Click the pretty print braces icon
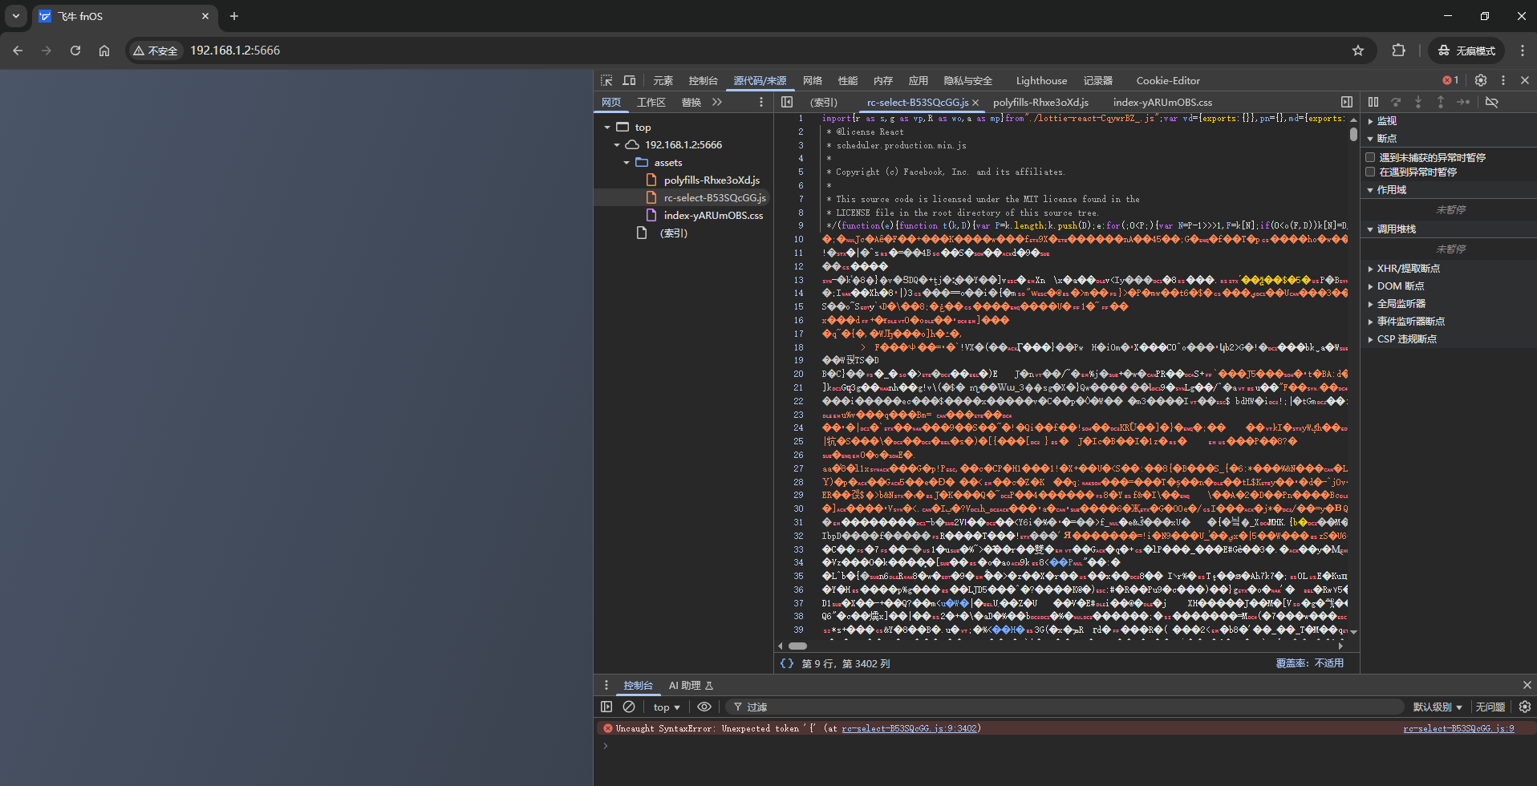The height and width of the screenshot is (786, 1537). tap(787, 663)
